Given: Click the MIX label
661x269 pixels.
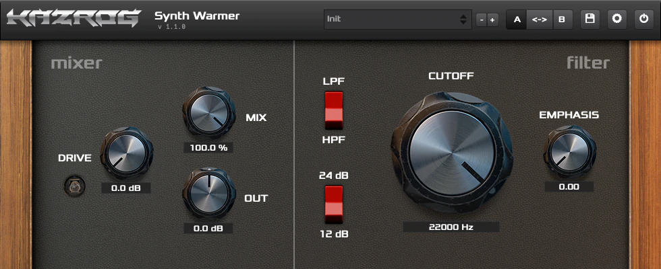Looking at the screenshot, I should pyautogui.click(x=256, y=118).
